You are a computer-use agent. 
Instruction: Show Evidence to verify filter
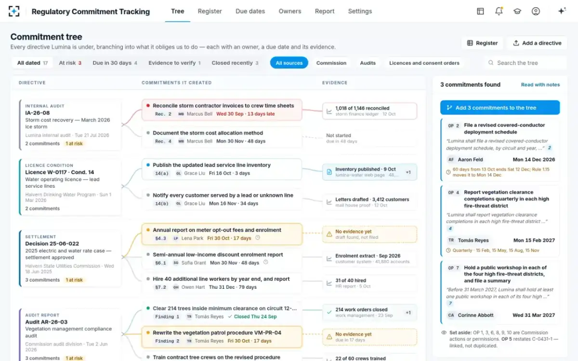coord(175,63)
